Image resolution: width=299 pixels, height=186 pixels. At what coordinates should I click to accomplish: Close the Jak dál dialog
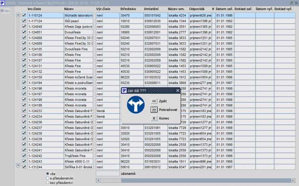(178, 90)
